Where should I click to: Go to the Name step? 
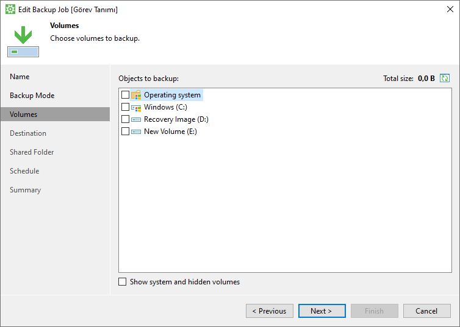tap(20, 76)
